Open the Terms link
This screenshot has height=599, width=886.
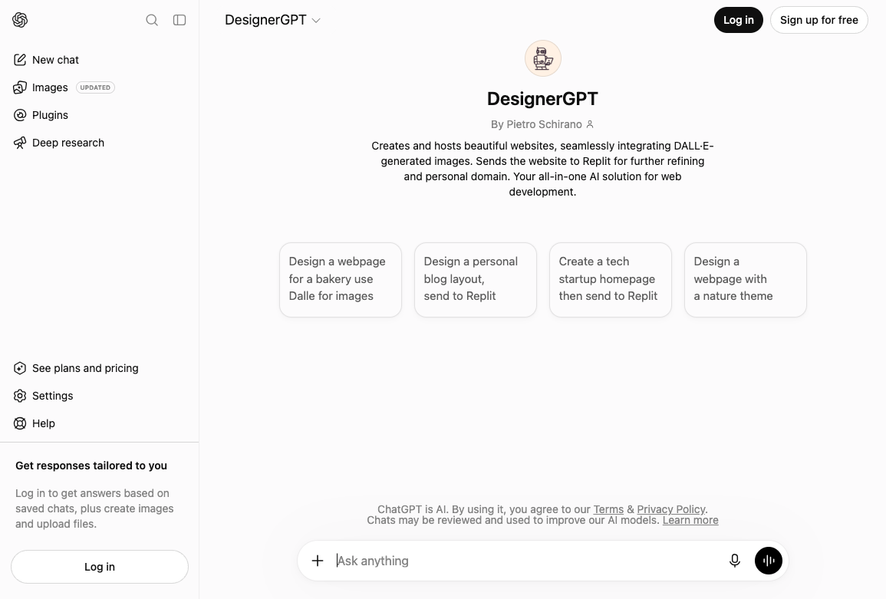tap(608, 509)
